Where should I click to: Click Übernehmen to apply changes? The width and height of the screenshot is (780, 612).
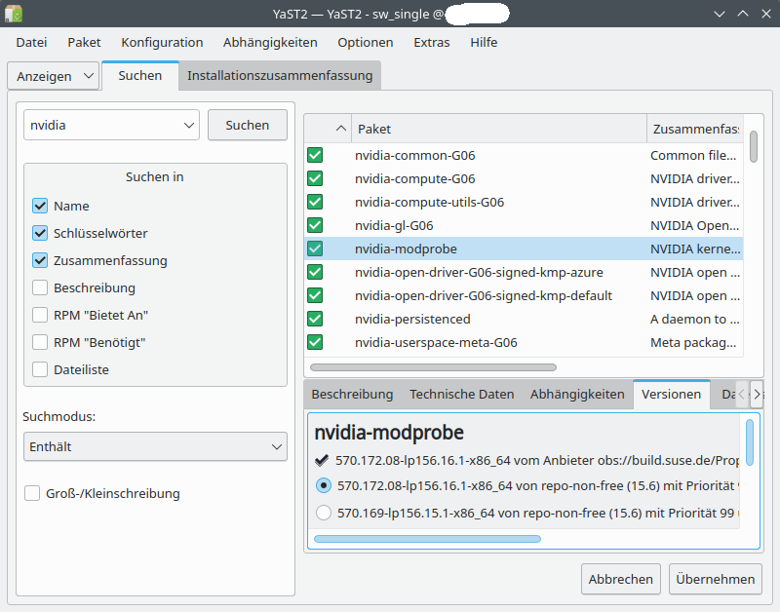716,579
